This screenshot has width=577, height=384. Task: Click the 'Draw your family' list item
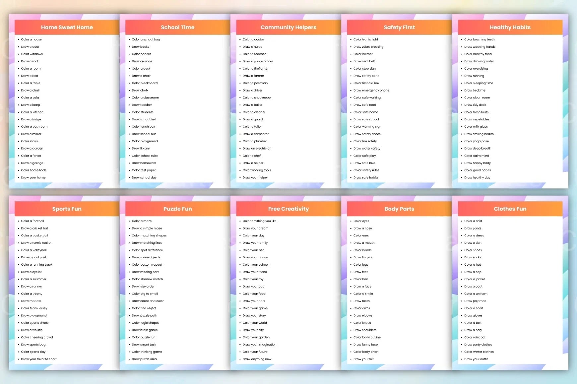pos(255,243)
